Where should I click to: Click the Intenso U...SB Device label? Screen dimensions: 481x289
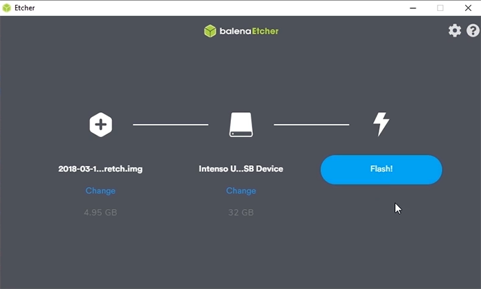(240, 169)
